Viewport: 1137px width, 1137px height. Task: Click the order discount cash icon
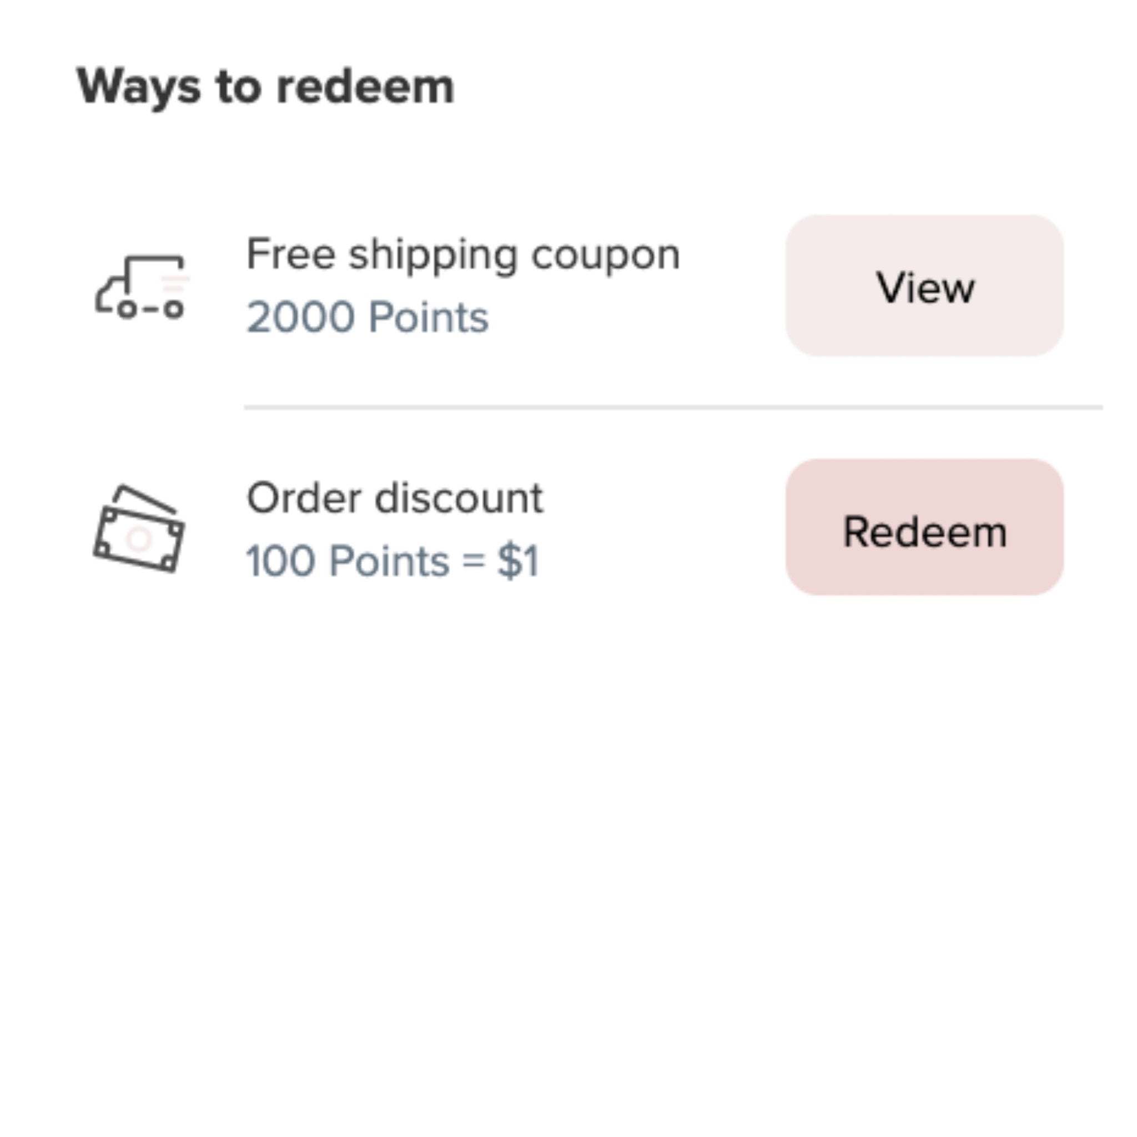point(139,529)
